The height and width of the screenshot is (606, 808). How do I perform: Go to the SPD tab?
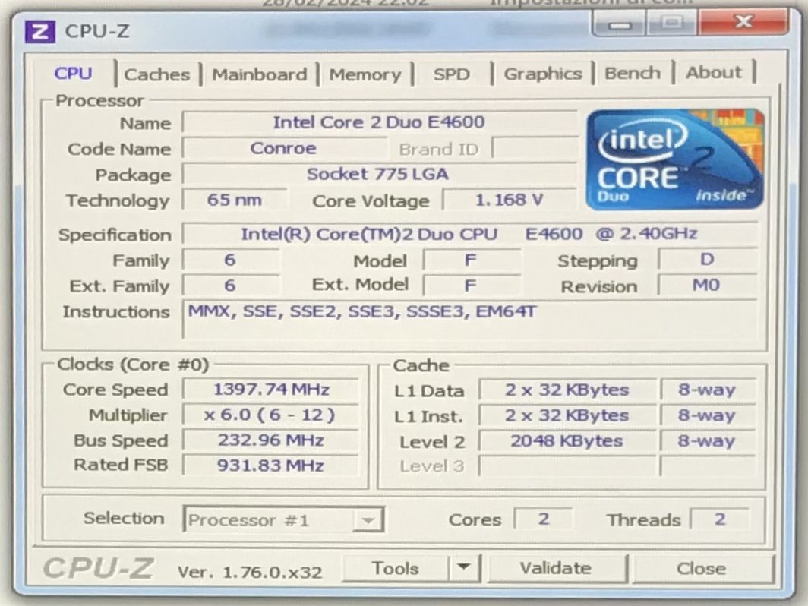coord(452,74)
